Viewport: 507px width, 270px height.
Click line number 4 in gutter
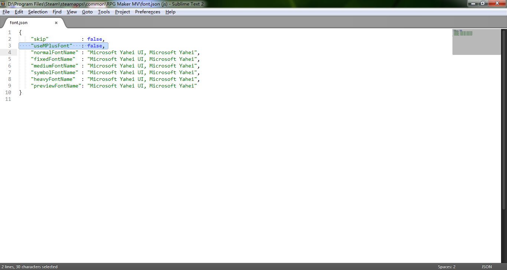click(10, 52)
